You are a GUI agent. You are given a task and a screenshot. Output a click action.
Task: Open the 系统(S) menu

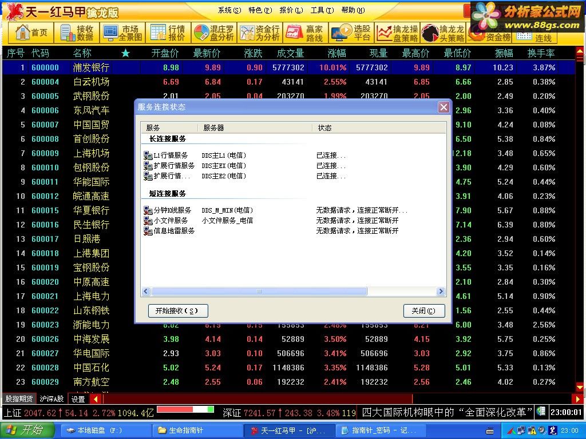click(x=229, y=10)
